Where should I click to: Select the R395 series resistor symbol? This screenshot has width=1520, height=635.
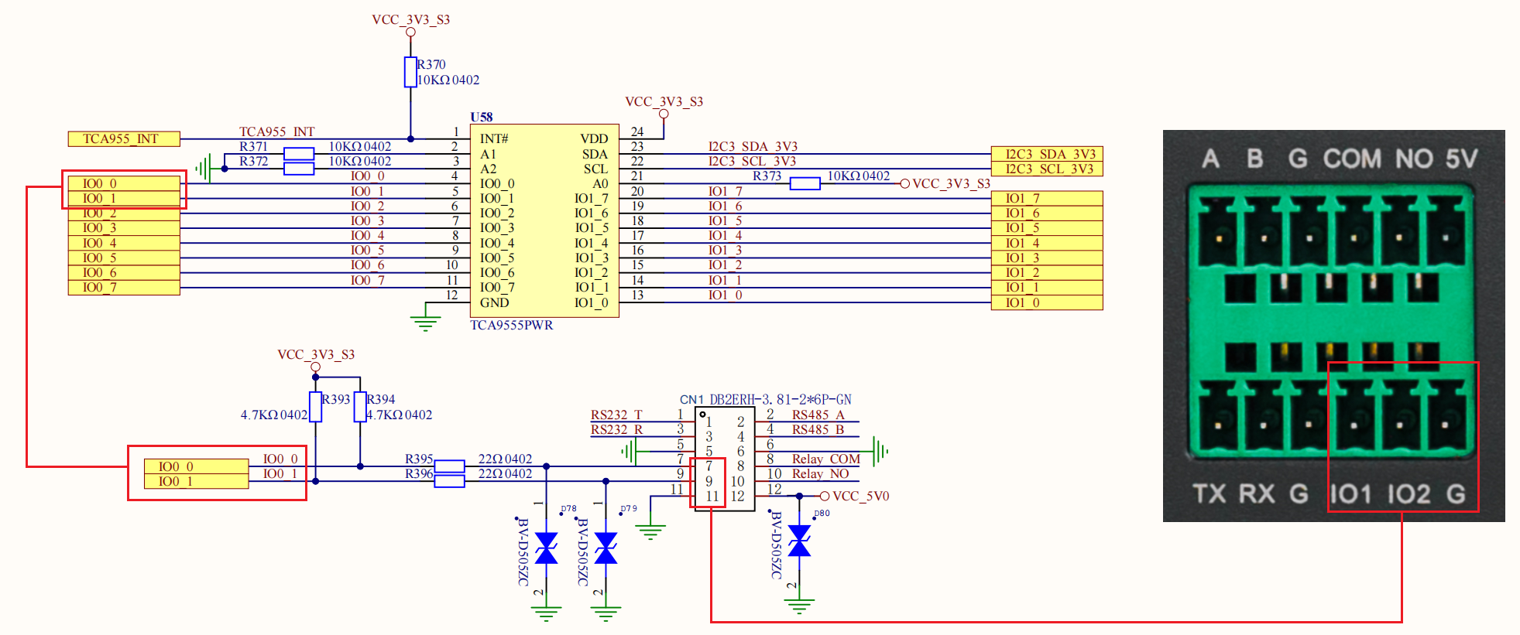(x=449, y=466)
